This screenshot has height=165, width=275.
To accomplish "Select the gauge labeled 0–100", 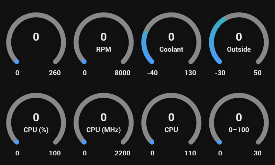I will (x=239, y=130).
